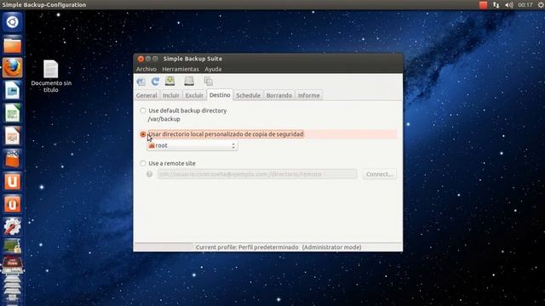Switch to the Excluir tab
The height and width of the screenshot is (306, 545).
pos(194,95)
